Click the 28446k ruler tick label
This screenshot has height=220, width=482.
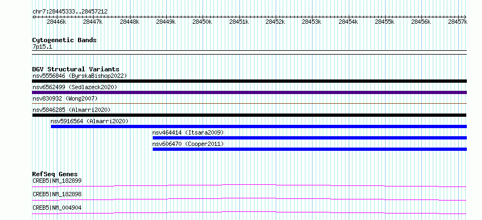(x=56, y=22)
